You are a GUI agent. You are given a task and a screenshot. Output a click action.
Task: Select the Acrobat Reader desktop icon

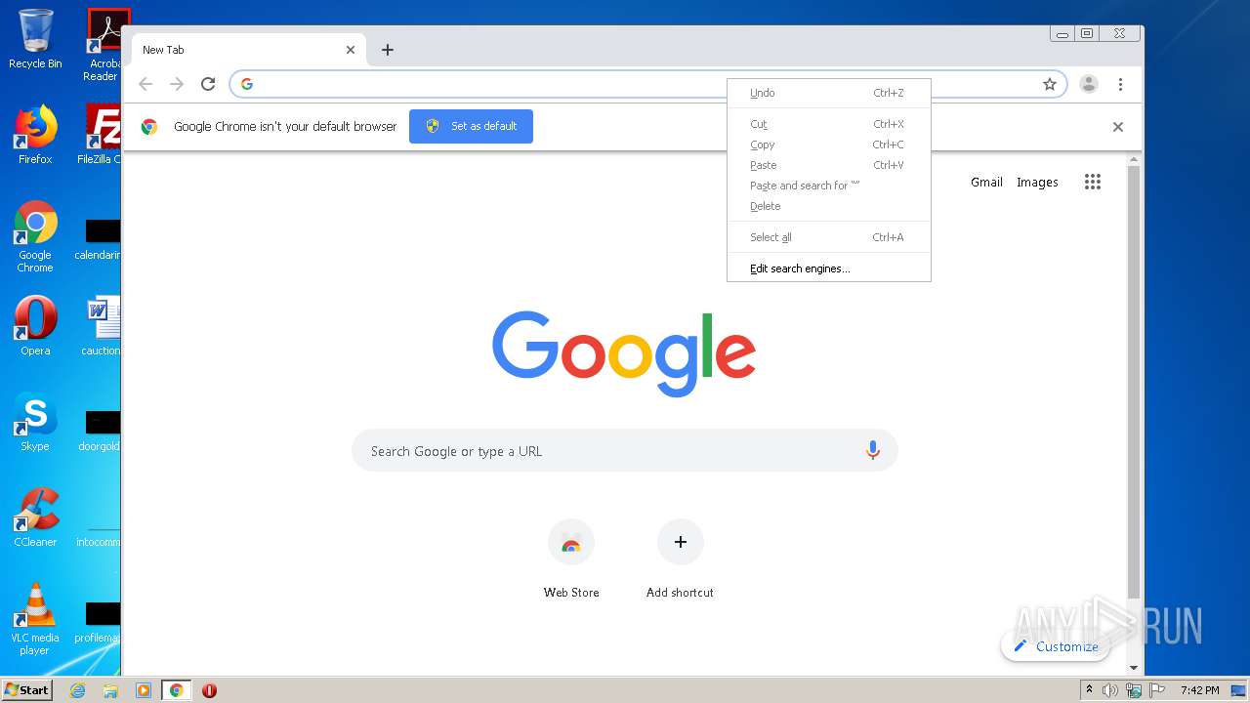pyautogui.click(x=104, y=45)
